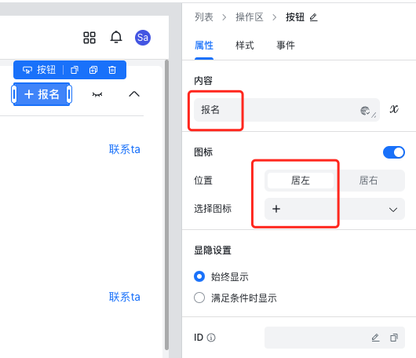Edit the button name with the pencil icon
The image size is (416, 358).
pyautogui.click(x=313, y=17)
